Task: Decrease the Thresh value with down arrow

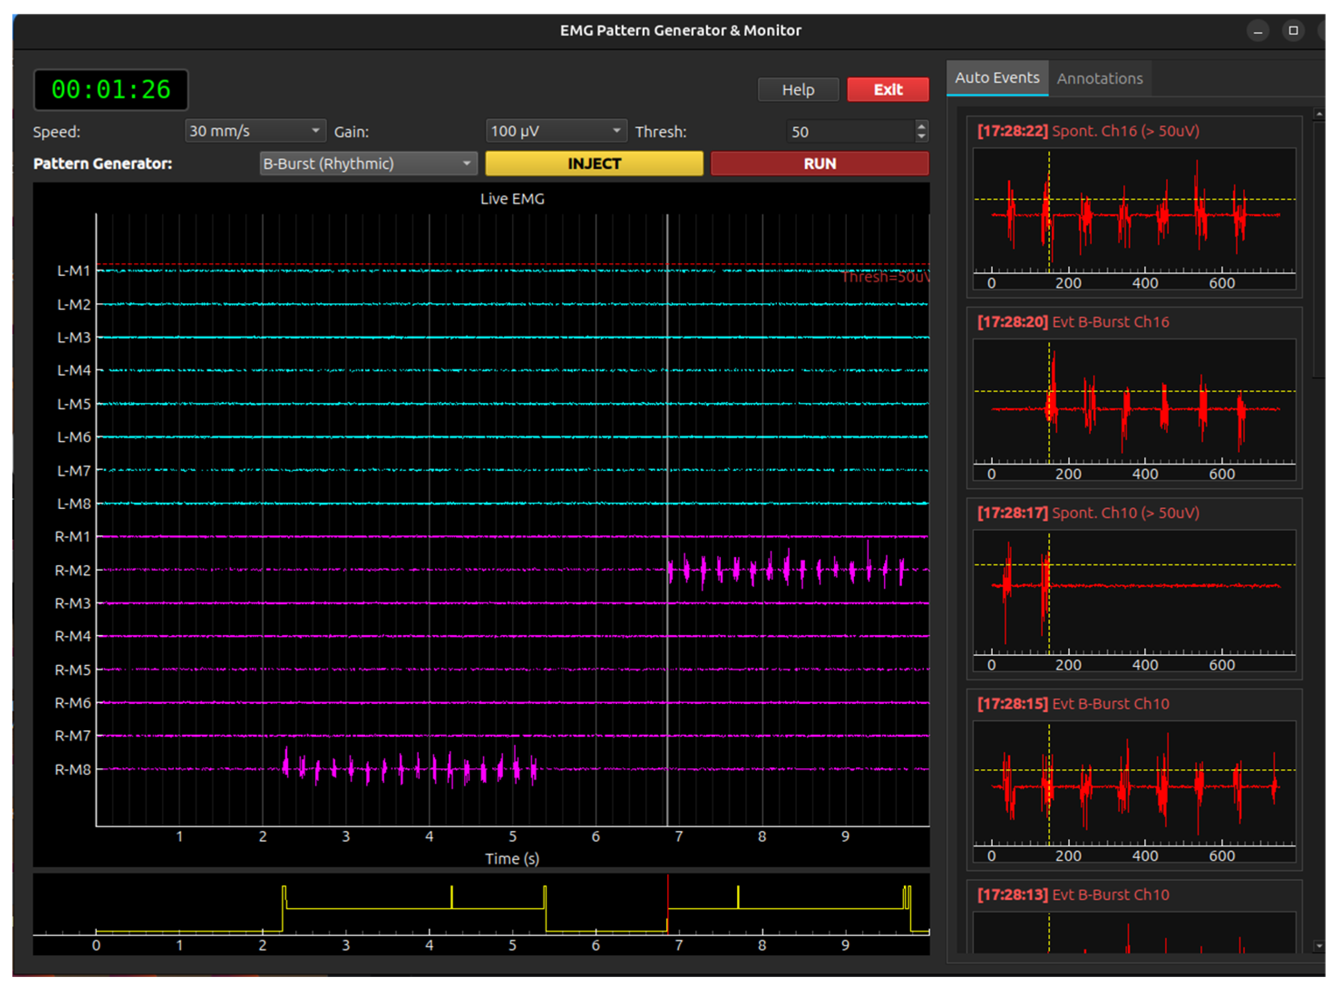Action: pyautogui.click(x=922, y=136)
